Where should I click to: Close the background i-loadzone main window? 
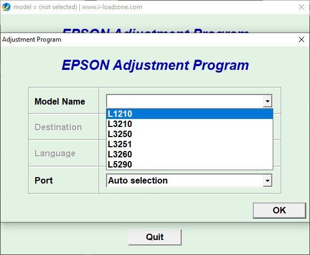coord(301,7)
